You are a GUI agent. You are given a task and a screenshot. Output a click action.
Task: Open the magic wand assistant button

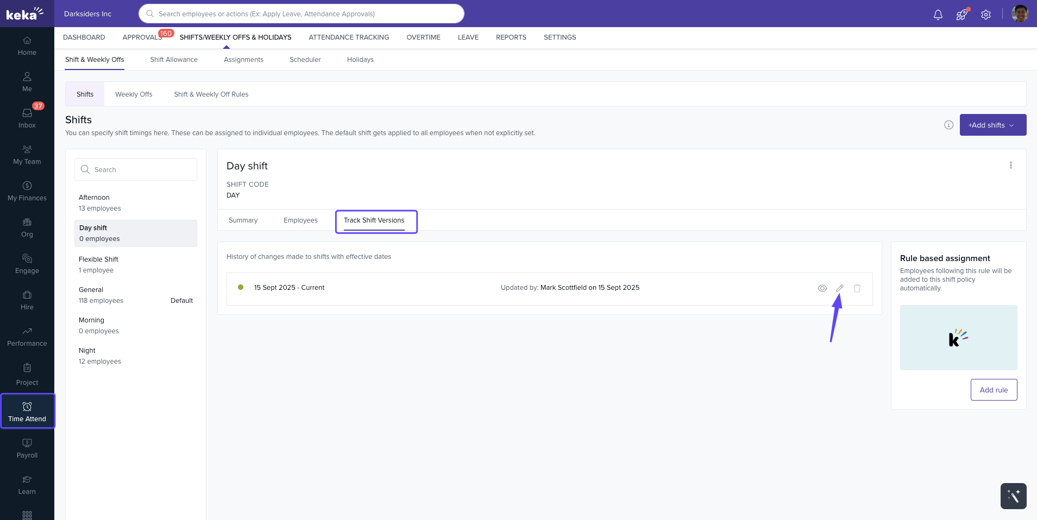pyautogui.click(x=1013, y=496)
